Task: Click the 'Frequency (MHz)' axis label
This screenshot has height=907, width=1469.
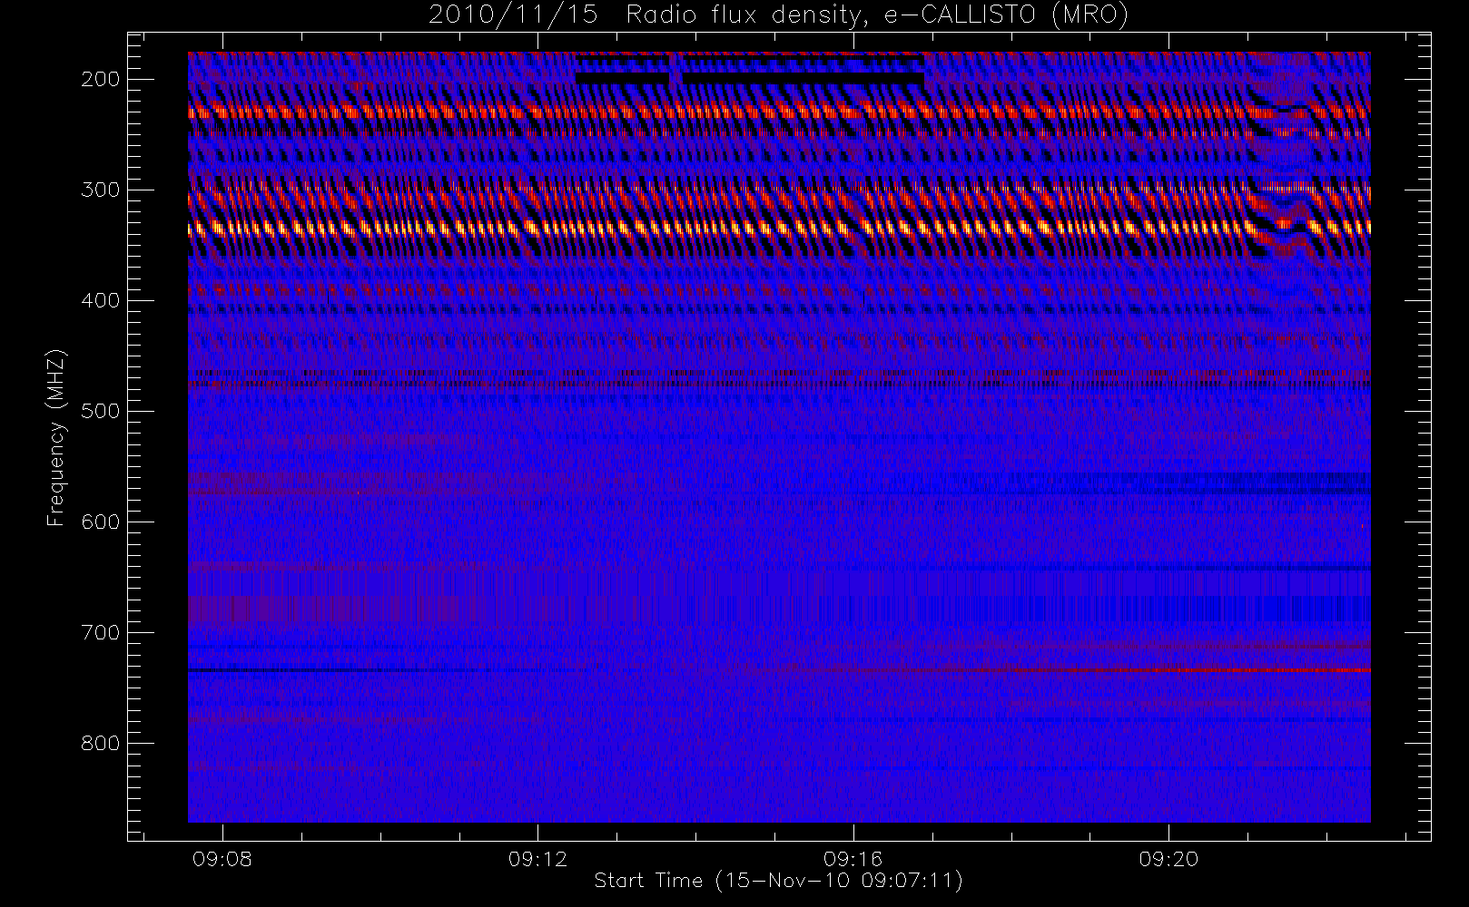Action: (x=56, y=438)
